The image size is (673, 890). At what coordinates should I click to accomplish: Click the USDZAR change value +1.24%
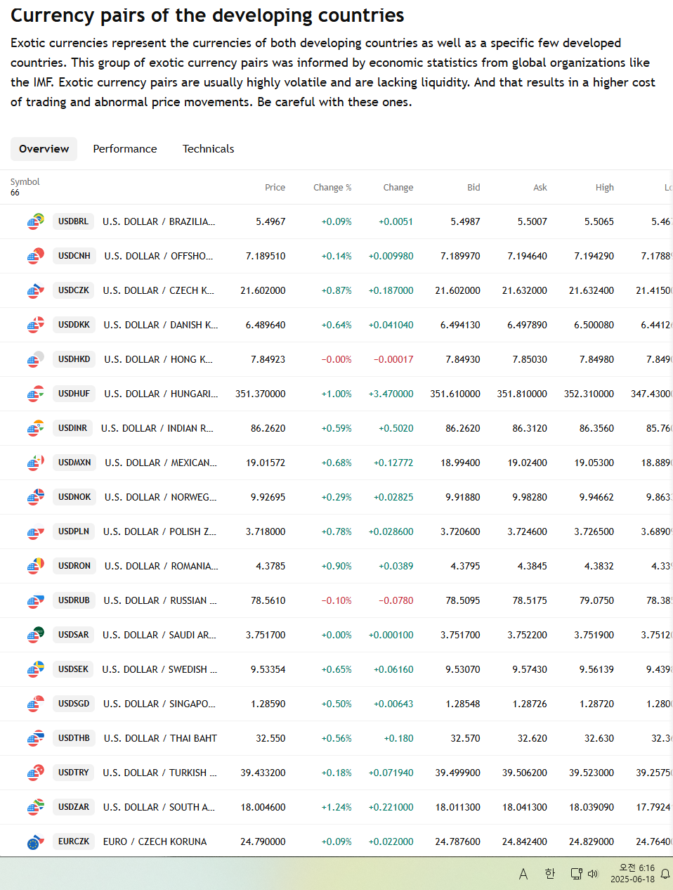(x=336, y=807)
